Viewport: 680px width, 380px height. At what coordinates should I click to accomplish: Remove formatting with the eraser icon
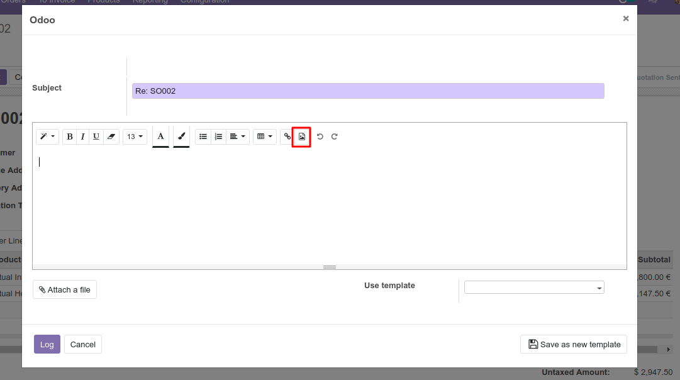click(x=111, y=137)
